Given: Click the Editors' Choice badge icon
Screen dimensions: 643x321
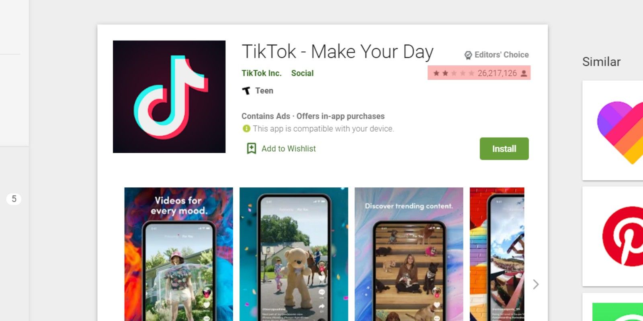Looking at the screenshot, I should click(468, 55).
